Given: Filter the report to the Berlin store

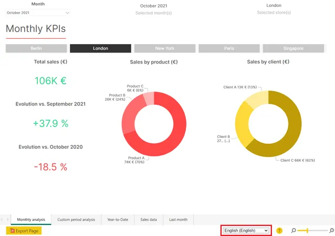Looking at the screenshot, I should click(x=36, y=48).
